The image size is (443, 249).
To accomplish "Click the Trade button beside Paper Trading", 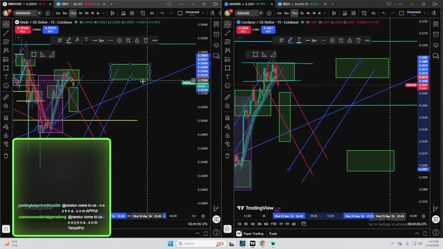I will tap(273, 234).
